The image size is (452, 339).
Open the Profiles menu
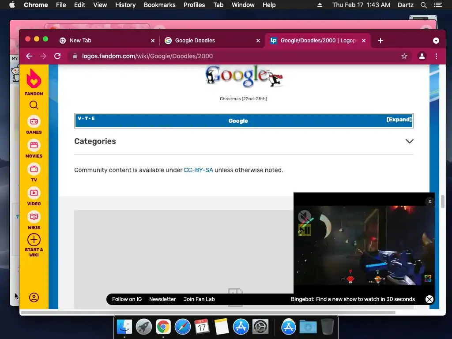point(194,5)
